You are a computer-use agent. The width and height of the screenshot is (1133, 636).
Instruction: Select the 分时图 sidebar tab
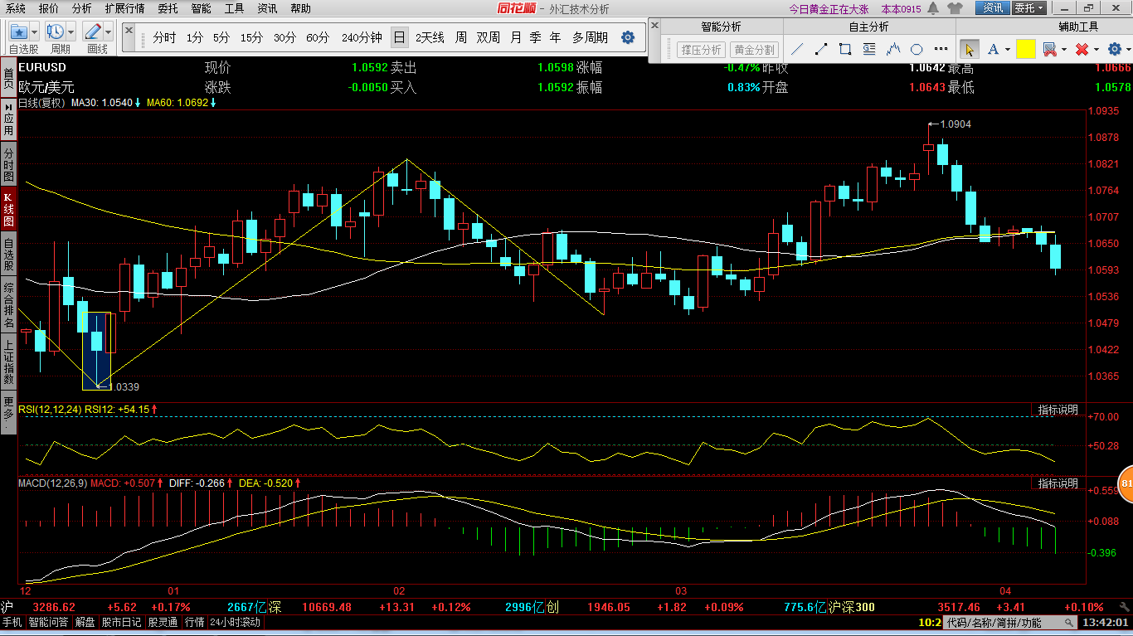click(8, 165)
